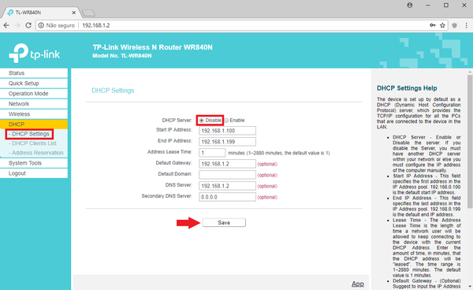Bookmark this page with the star icon
This screenshot has width=473, height=290.
[x=442, y=26]
